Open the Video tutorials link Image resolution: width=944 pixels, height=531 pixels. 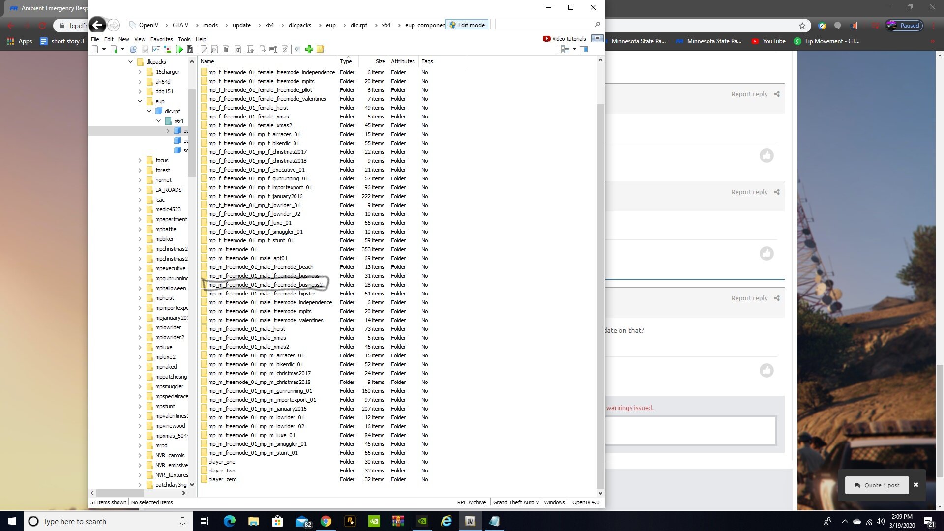(564, 39)
